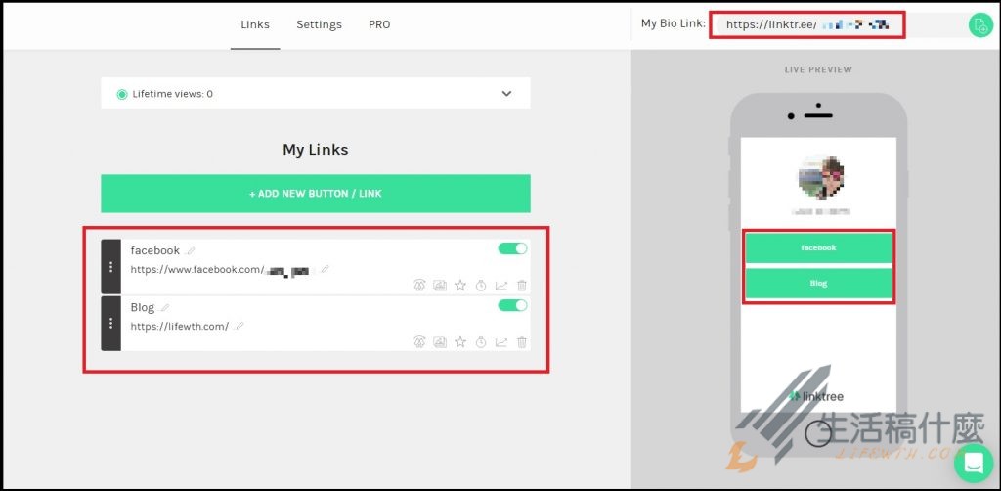Copy bio link using green icon
The image size is (1001, 491).
click(x=979, y=25)
